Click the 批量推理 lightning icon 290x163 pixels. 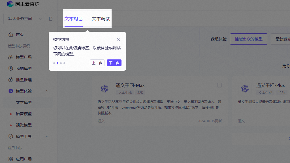11,80
